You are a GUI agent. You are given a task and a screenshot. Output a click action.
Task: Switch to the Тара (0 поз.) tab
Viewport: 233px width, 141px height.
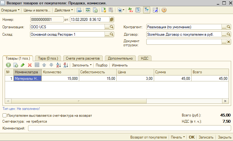click(x=48, y=58)
